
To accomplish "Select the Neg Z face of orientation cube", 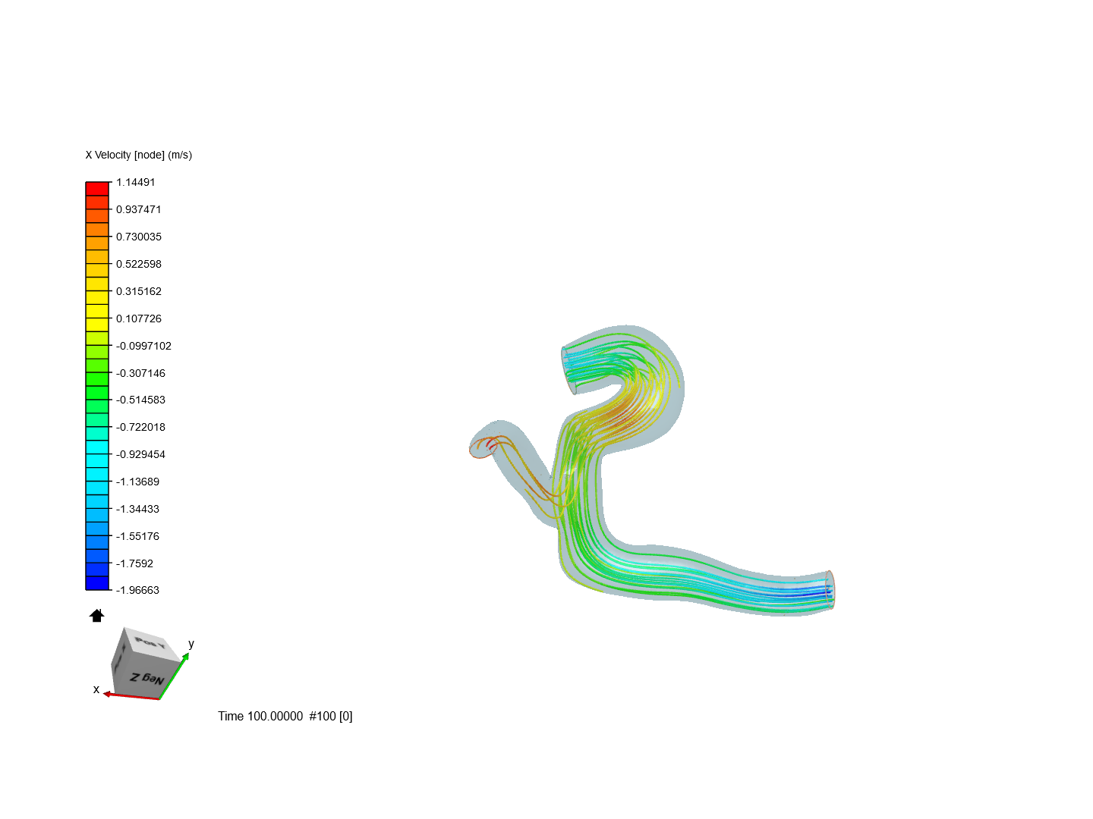I will coord(146,676).
